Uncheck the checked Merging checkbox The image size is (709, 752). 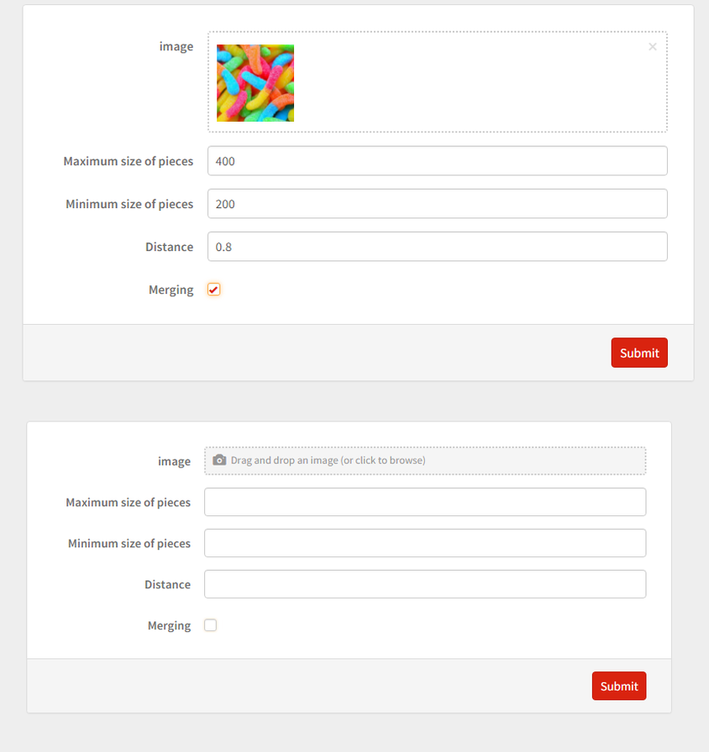[213, 290]
